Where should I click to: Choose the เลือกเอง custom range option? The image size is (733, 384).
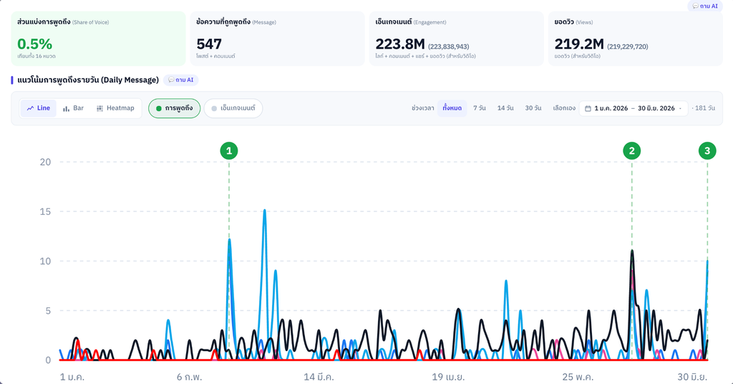pos(564,108)
